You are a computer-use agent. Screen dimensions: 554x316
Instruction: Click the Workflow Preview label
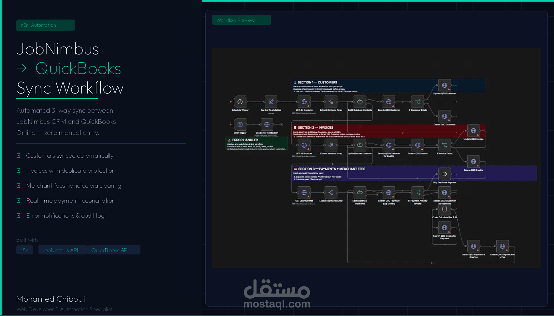(241, 20)
